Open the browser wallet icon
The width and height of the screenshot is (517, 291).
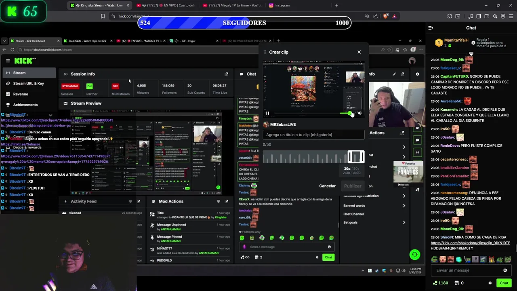coord(487,16)
